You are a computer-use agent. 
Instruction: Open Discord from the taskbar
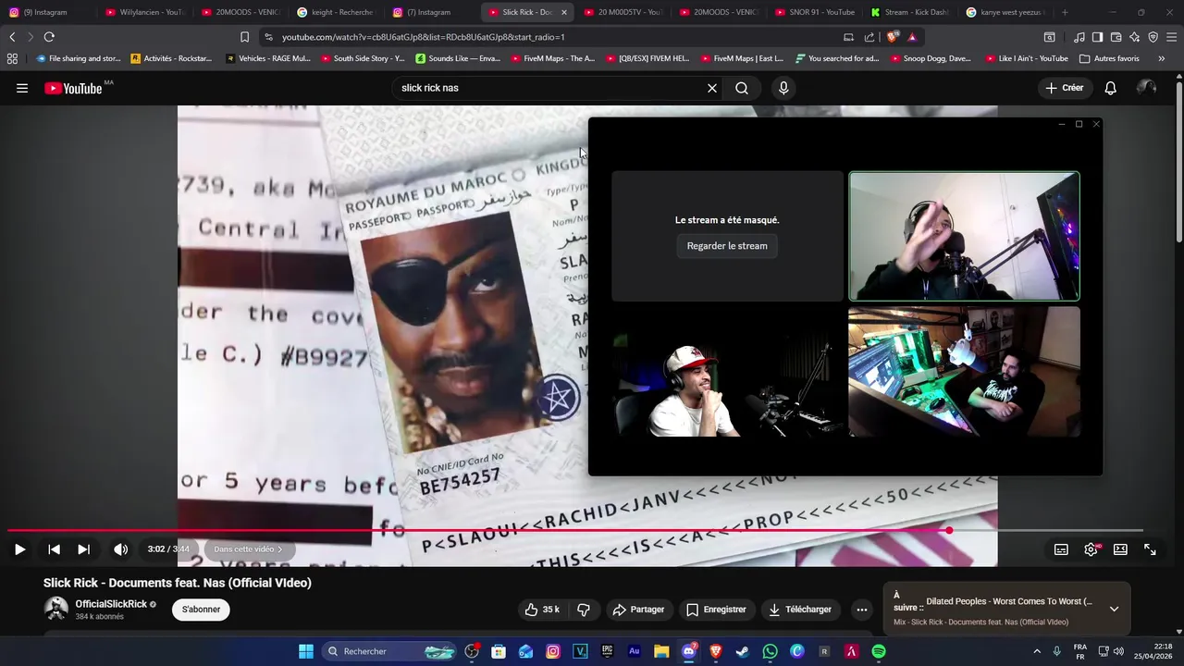[x=688, y=651]
